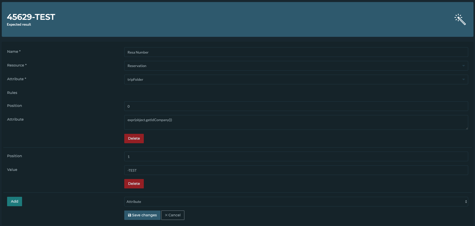This screenshot has width=475, height=226.
Task: Click into the expr(object.getIdCompany()) textarea
Action: pyautogui.click(x=296, y=122)
